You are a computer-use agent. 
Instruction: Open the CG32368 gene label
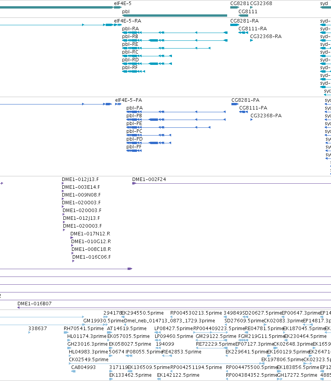(x=261, y=3)
